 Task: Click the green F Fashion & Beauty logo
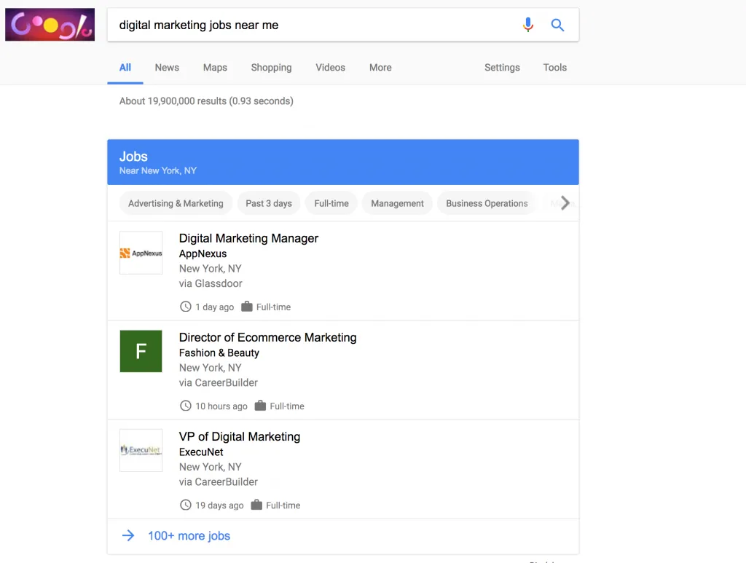(x=141, y=352)
